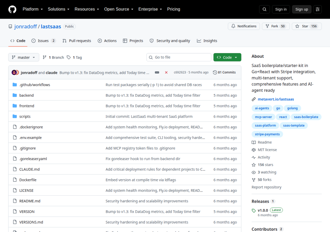Viewport: 330px width, 232px height.
Task: Click the mcp-server topic tag
Action: [x=263, y=117]
